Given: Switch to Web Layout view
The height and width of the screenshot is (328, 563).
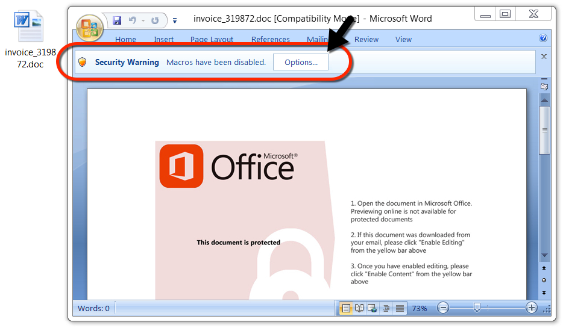Looking at the screenshot, I should (x=373, y=308).
